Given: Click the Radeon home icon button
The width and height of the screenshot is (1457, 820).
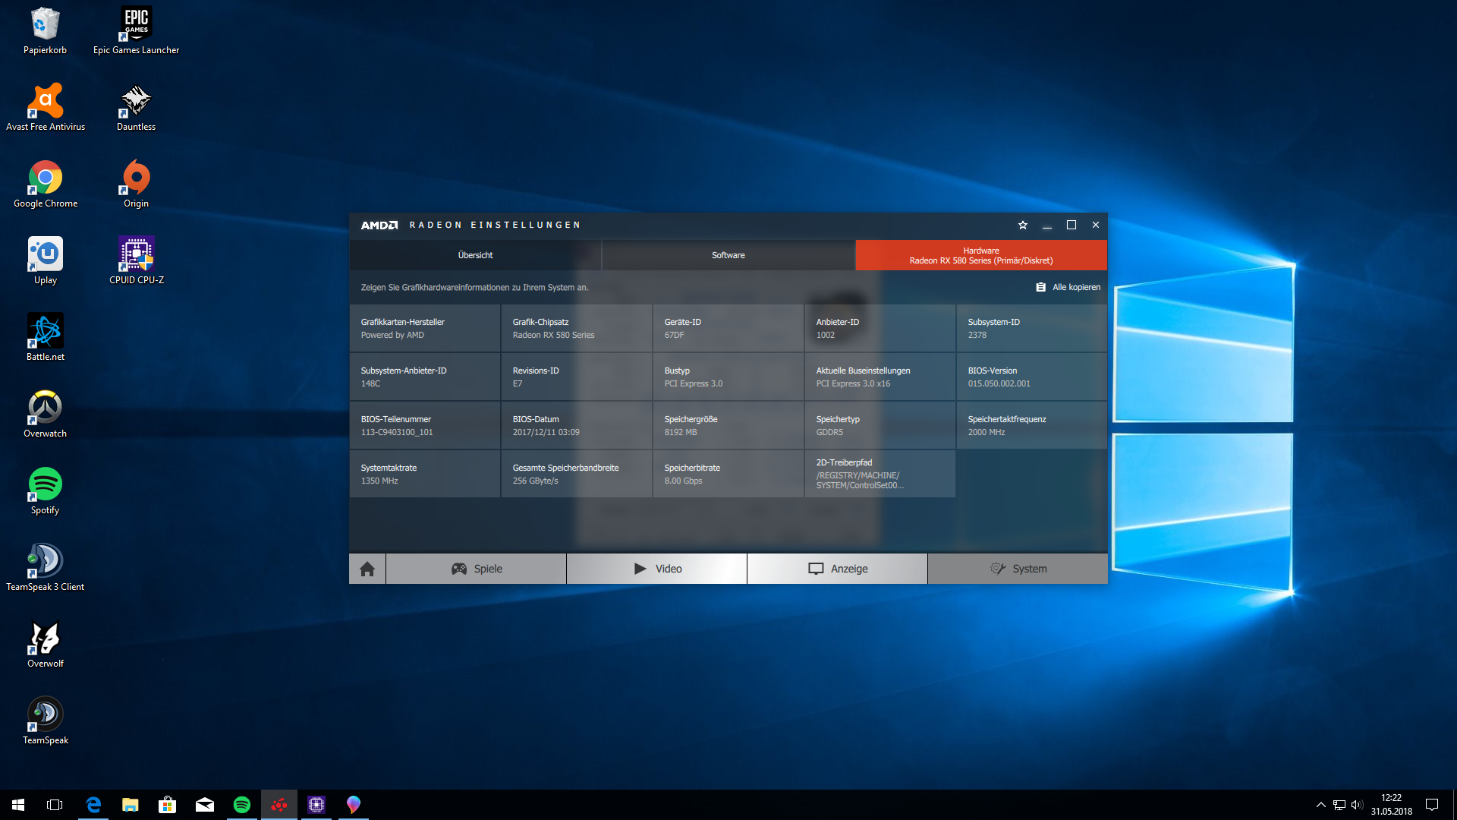Looking at the screenshot, I should pyautogui.click(x=367, y=569).
